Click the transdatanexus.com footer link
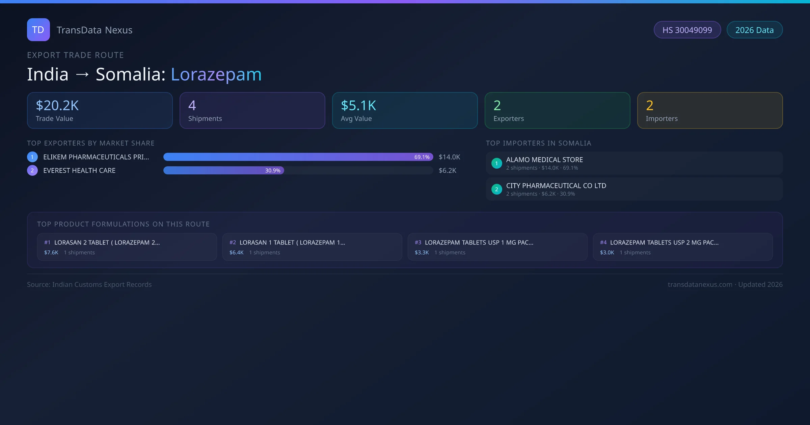Image resolution: width=810 pixels, height=425 pixels. pyautogui.click(x=700, y=284)
